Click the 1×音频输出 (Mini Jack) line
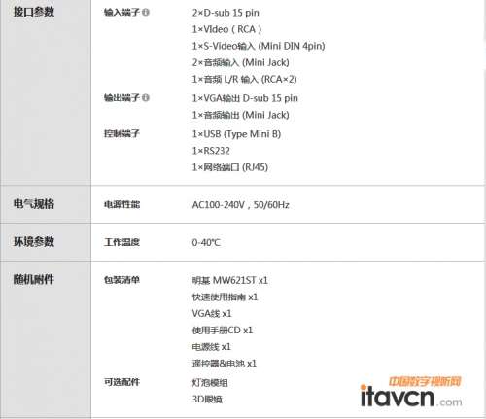 (241, 115)
